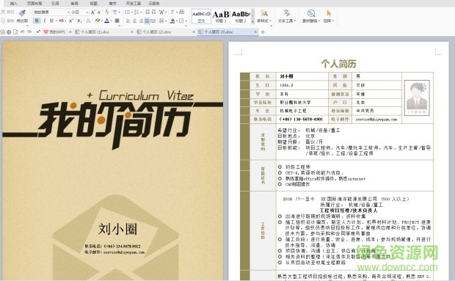
Task: Toggle Underline formatting
Action: [x=51, y=21]
